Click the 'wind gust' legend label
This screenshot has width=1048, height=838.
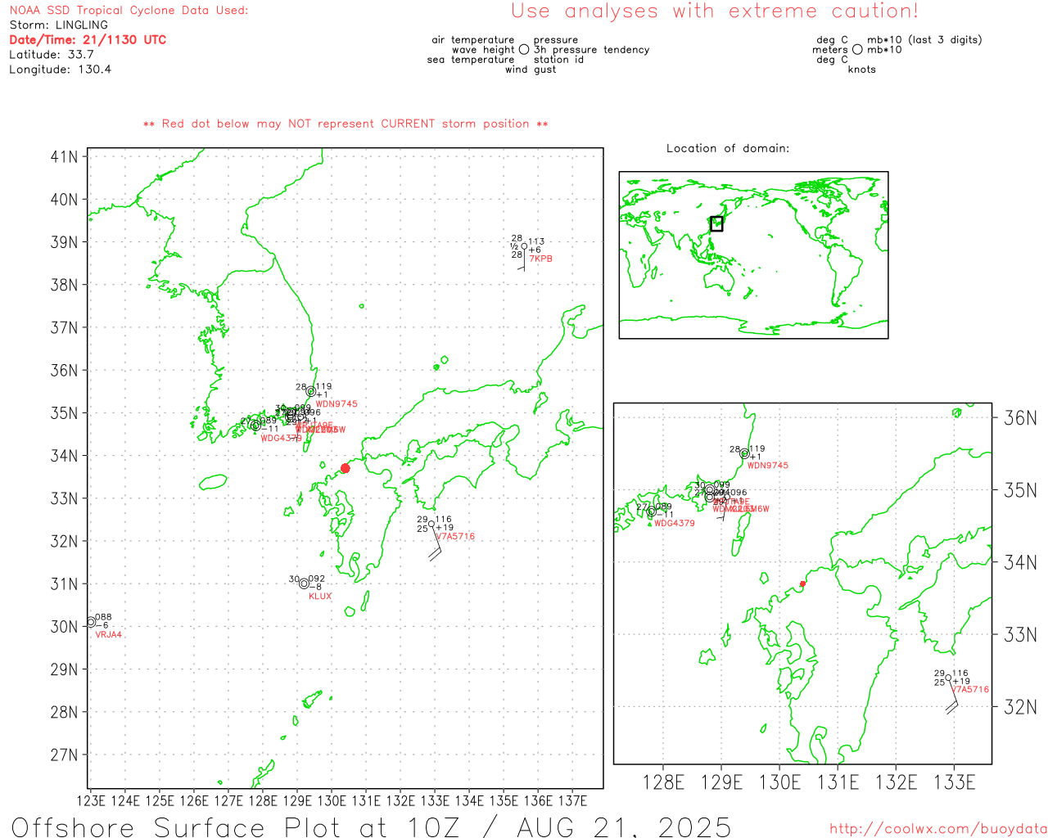click(531, 69)
